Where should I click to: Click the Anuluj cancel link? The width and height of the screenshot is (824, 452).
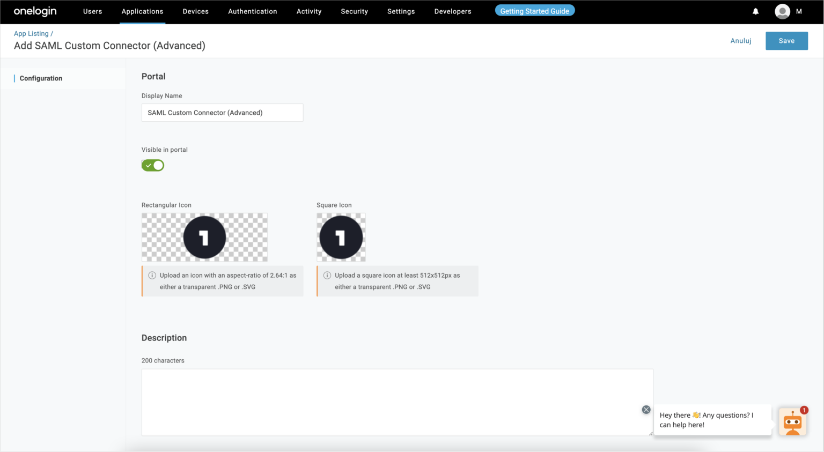pos(741,41)
